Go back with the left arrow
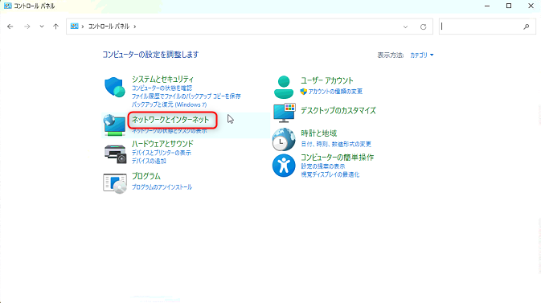The width and height of the screenshot is (541, 303). click(10, 27)
